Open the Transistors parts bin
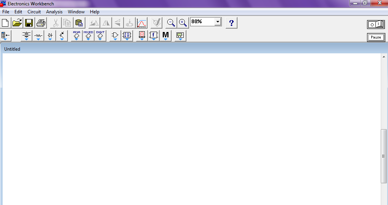Image resolution: width=388 pixels, height=205 pixels. point(62,36)
